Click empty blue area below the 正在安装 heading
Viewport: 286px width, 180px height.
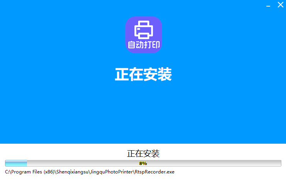point(143,112)
